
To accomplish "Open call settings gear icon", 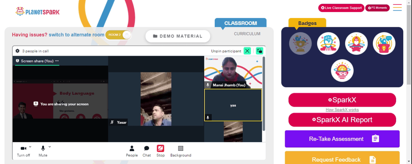I will [18, 51].
